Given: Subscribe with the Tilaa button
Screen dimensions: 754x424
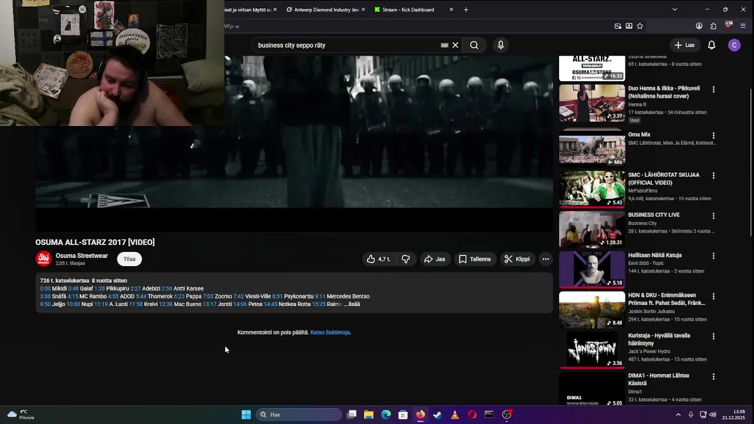Looking at the screenshot, I should click(130, 259).
